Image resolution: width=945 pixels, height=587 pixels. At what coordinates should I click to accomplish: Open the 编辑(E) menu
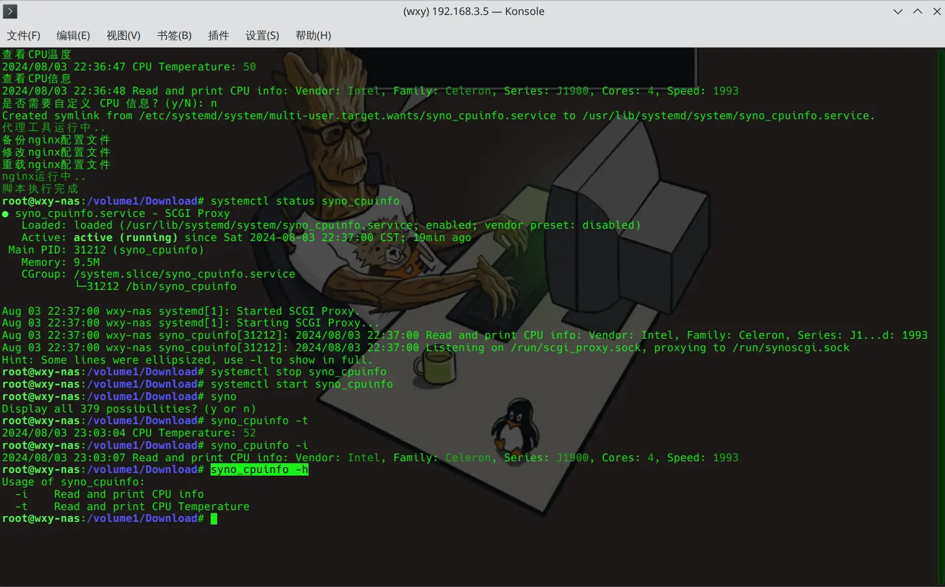coord(73,35)
